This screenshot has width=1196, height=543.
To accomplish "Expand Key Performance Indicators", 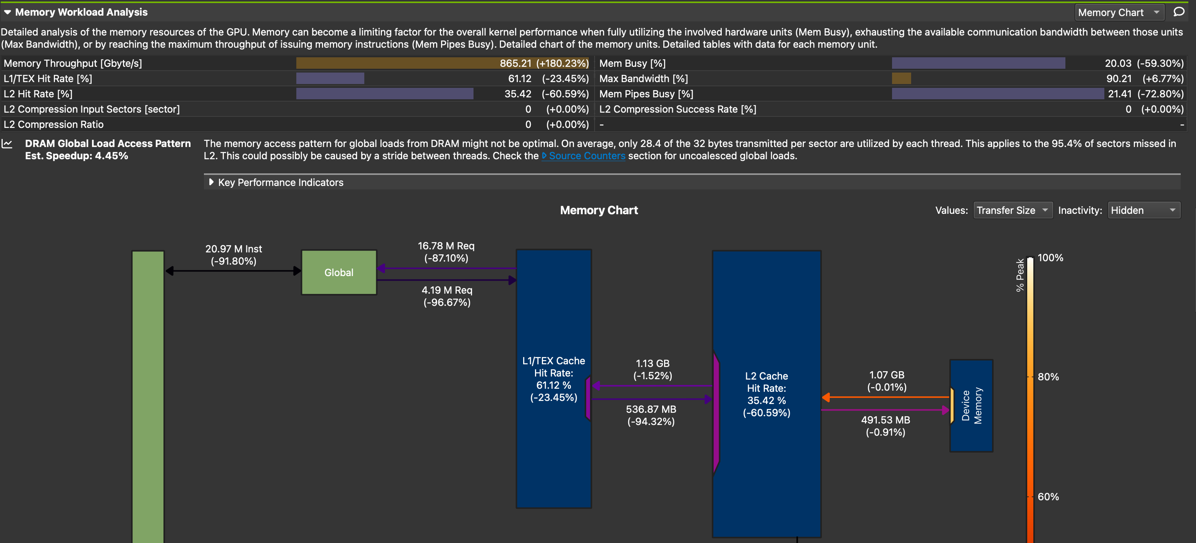I will [x=211, y=183].
